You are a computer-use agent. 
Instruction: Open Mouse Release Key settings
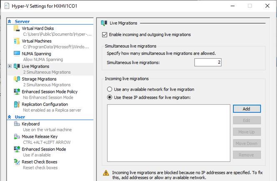point(40,136)
